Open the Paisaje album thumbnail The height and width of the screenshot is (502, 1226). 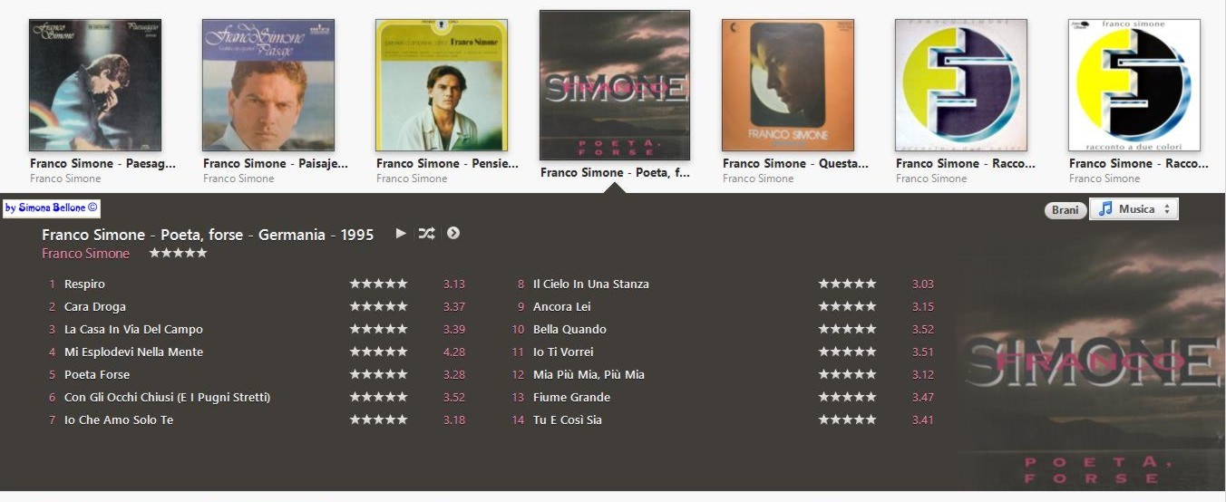tap(268, 85)
